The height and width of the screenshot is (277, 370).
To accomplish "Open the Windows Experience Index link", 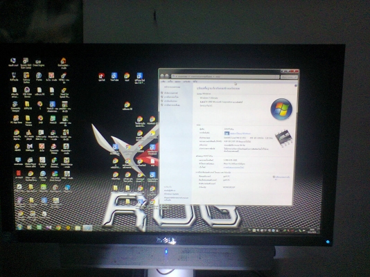I will pyautogui.click(x=240, y=134).
